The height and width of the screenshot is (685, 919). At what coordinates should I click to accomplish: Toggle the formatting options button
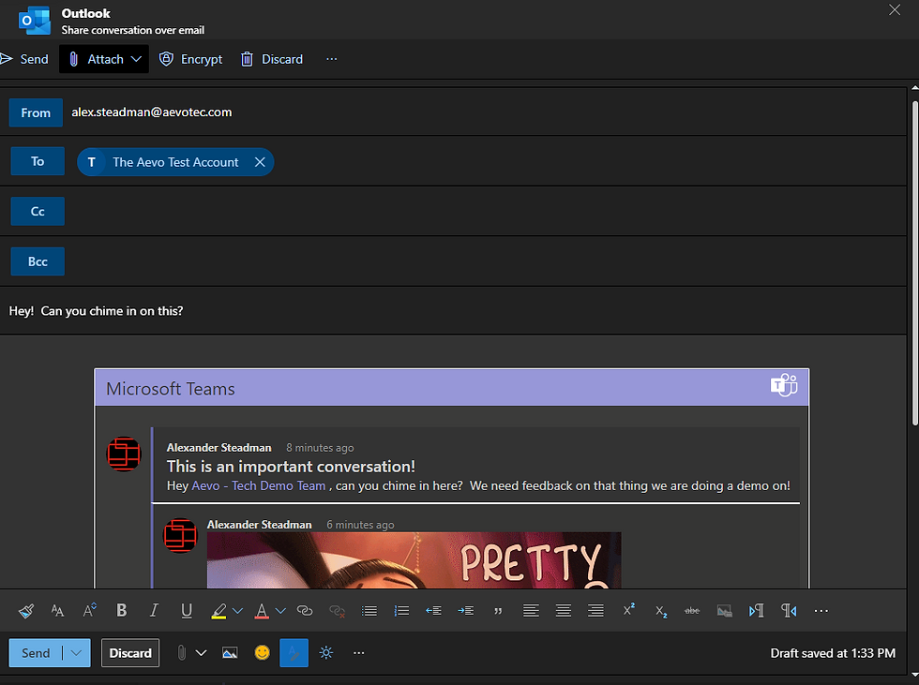(x=294, y=653)
